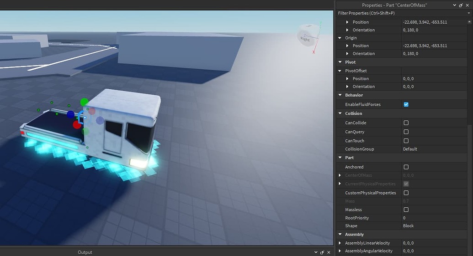Grab the solid red move handle sphere
The width and height of the screenshot is (473, 256).
[77, 124]
